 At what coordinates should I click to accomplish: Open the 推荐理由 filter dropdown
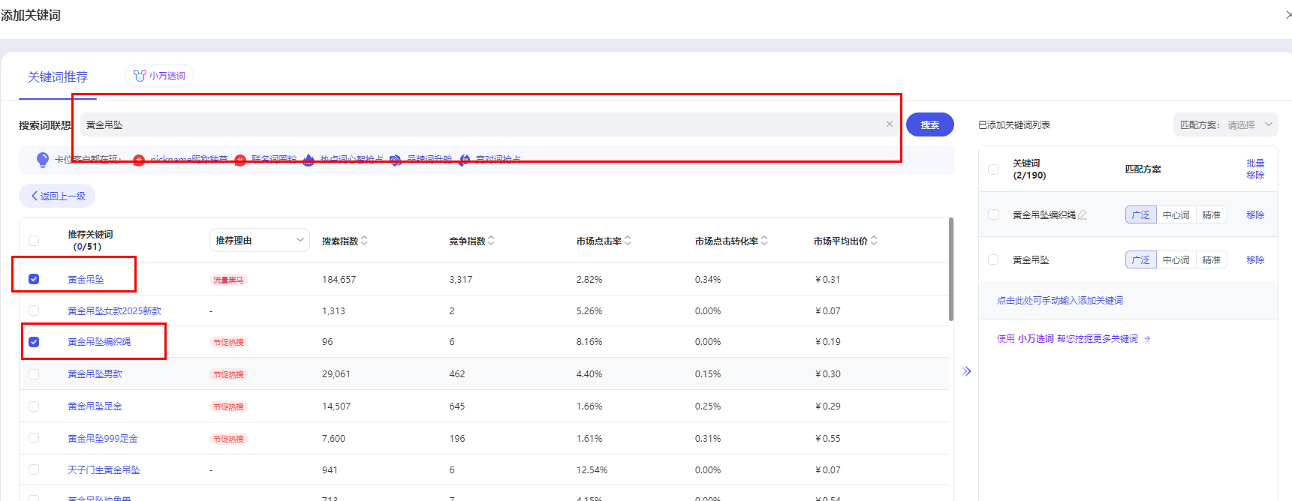coord(259,240)
